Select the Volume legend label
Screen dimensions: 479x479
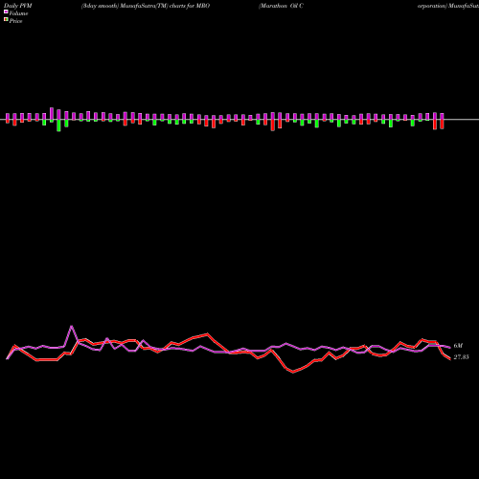coord(18,13)
